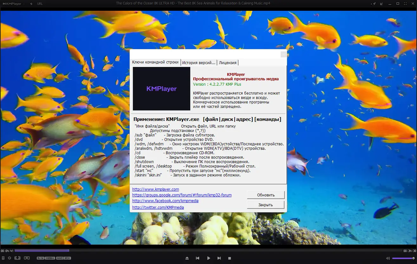Open the Google Groups kmp32-forum link
The height and width of the screenshot is (264, 417).
pos(182,195)
